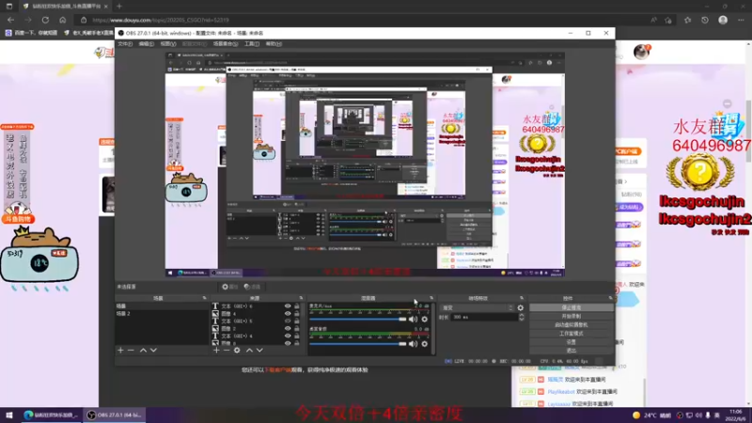Mute the desktop audio speaker icon
The image size is (752, 423).
pyautogui.click(x=413, y=343)
